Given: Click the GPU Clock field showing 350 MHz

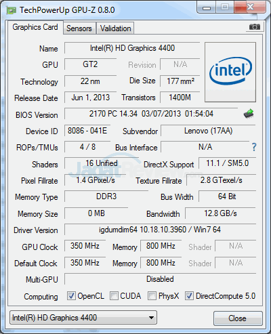Looking at the screenshot, I should [x=85, y=246].
